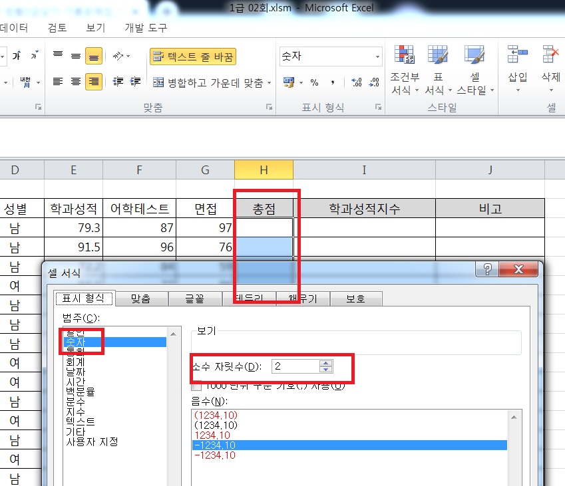Image resolution: width=565 pixels, height=486 pixels.
Task: Expand the Merge and Center dropdown arrow
Action: [x=269, y=83]
